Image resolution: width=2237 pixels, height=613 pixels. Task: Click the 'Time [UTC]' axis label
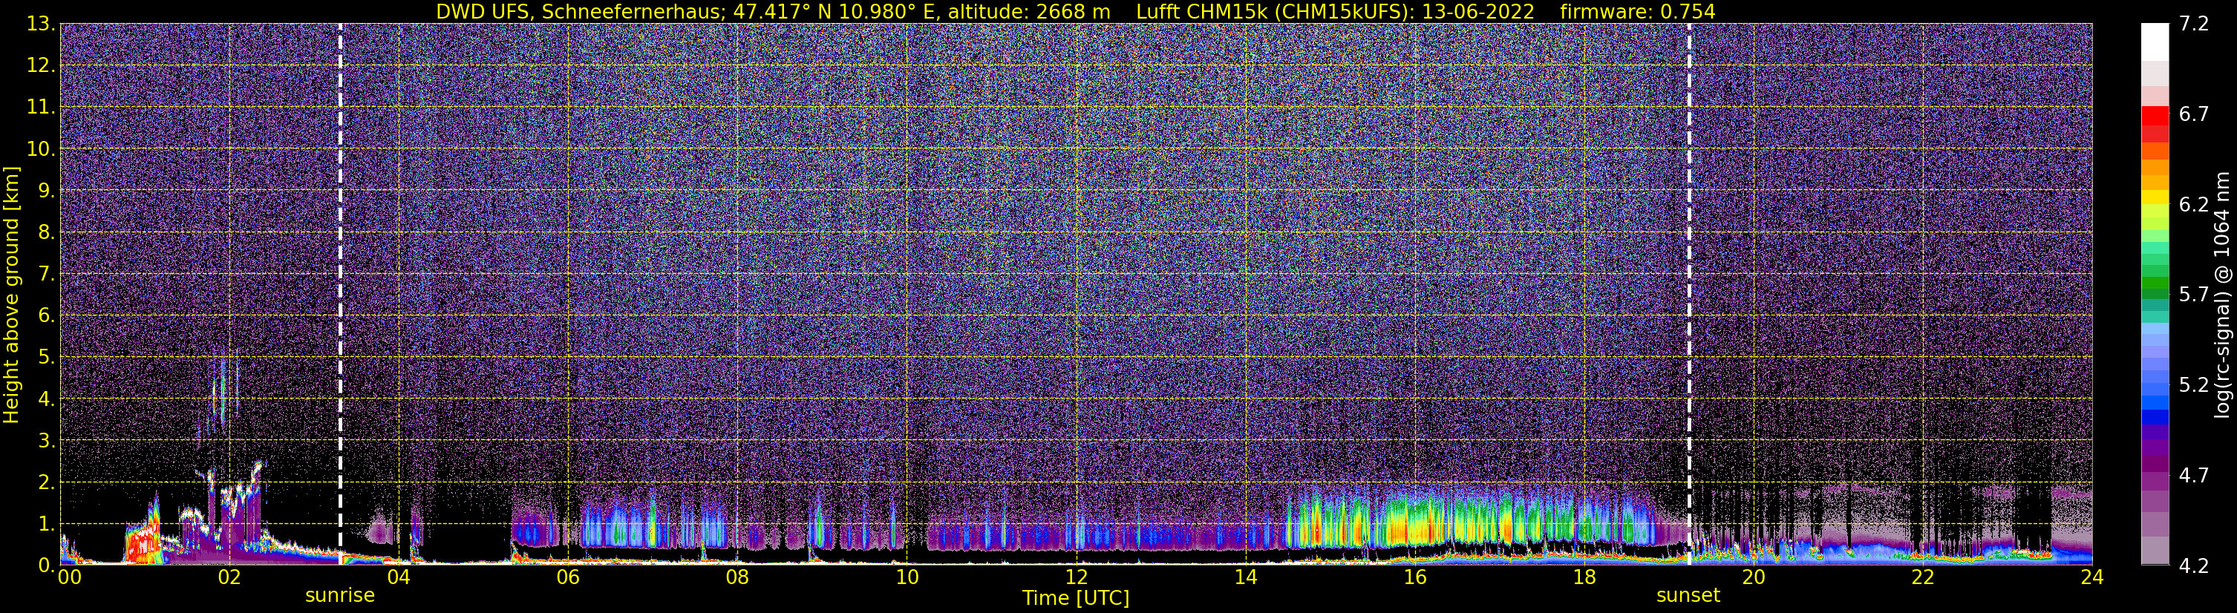click(x=1076, y=598)
